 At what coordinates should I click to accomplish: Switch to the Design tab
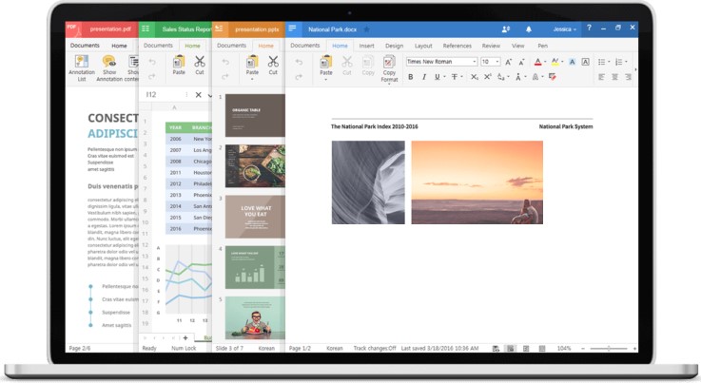tap(394, 46)
